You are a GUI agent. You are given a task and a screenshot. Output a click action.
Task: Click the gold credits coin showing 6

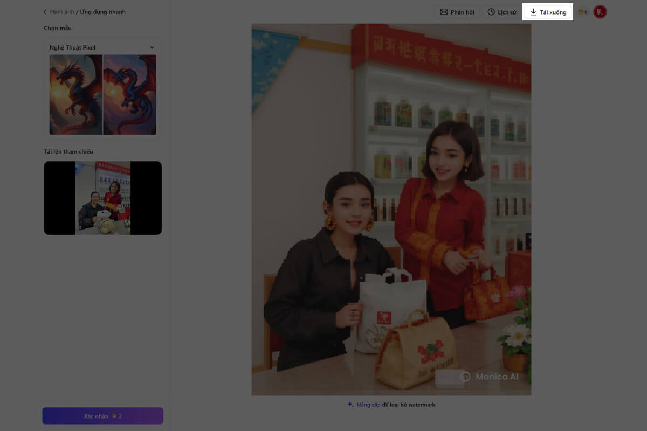tap(581, 12)
